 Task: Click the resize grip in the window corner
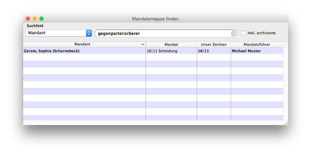coord(286,122)
